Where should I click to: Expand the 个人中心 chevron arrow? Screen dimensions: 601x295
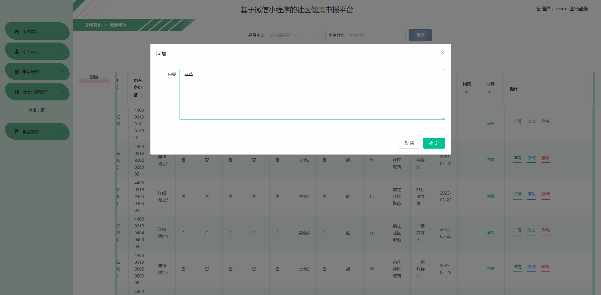[x=63, y=51]
